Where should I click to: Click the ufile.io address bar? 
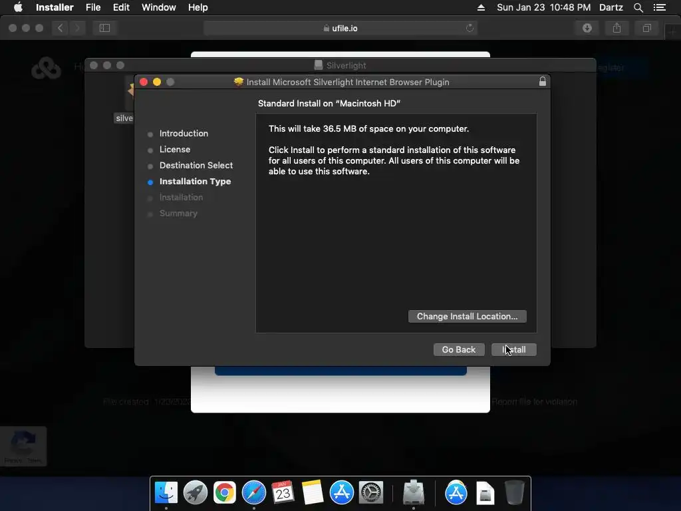tap(340, 28)
